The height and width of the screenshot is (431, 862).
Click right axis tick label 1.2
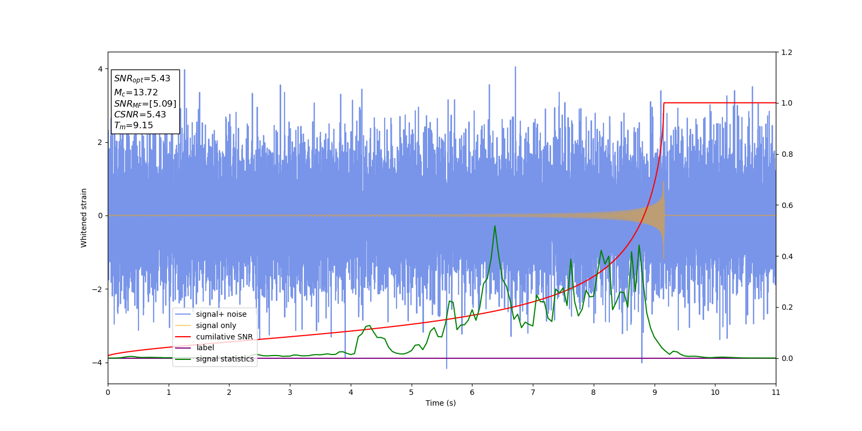click(x=787, y=52)
